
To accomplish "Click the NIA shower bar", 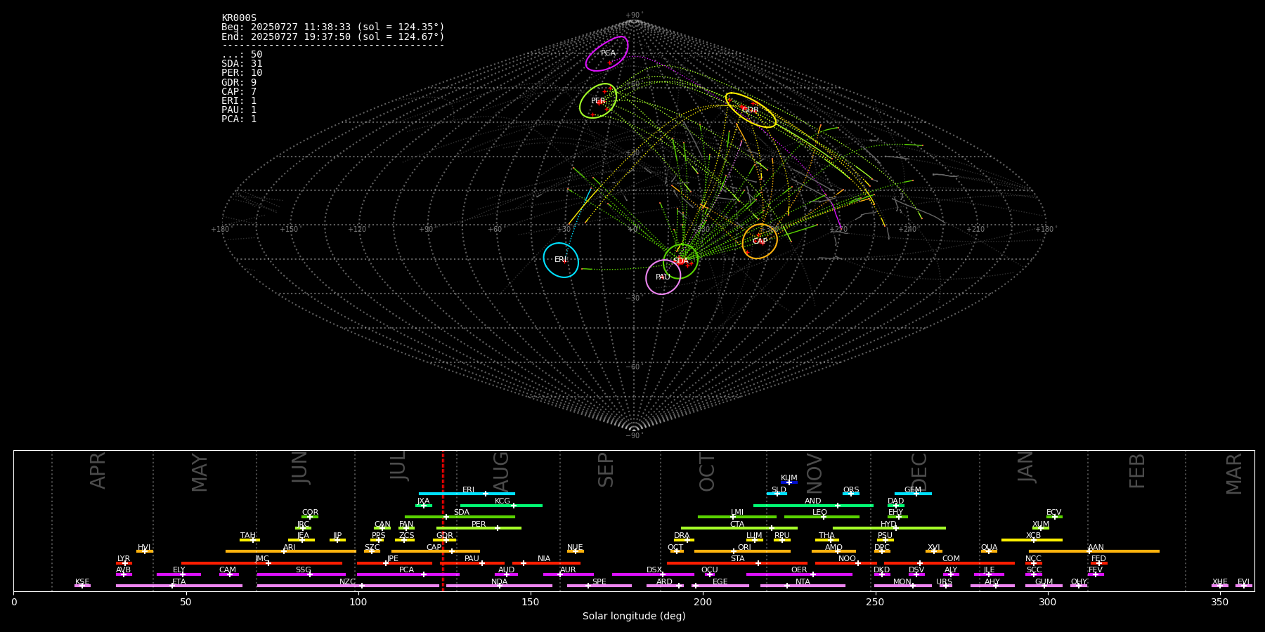I will click(x=546, y=562).
